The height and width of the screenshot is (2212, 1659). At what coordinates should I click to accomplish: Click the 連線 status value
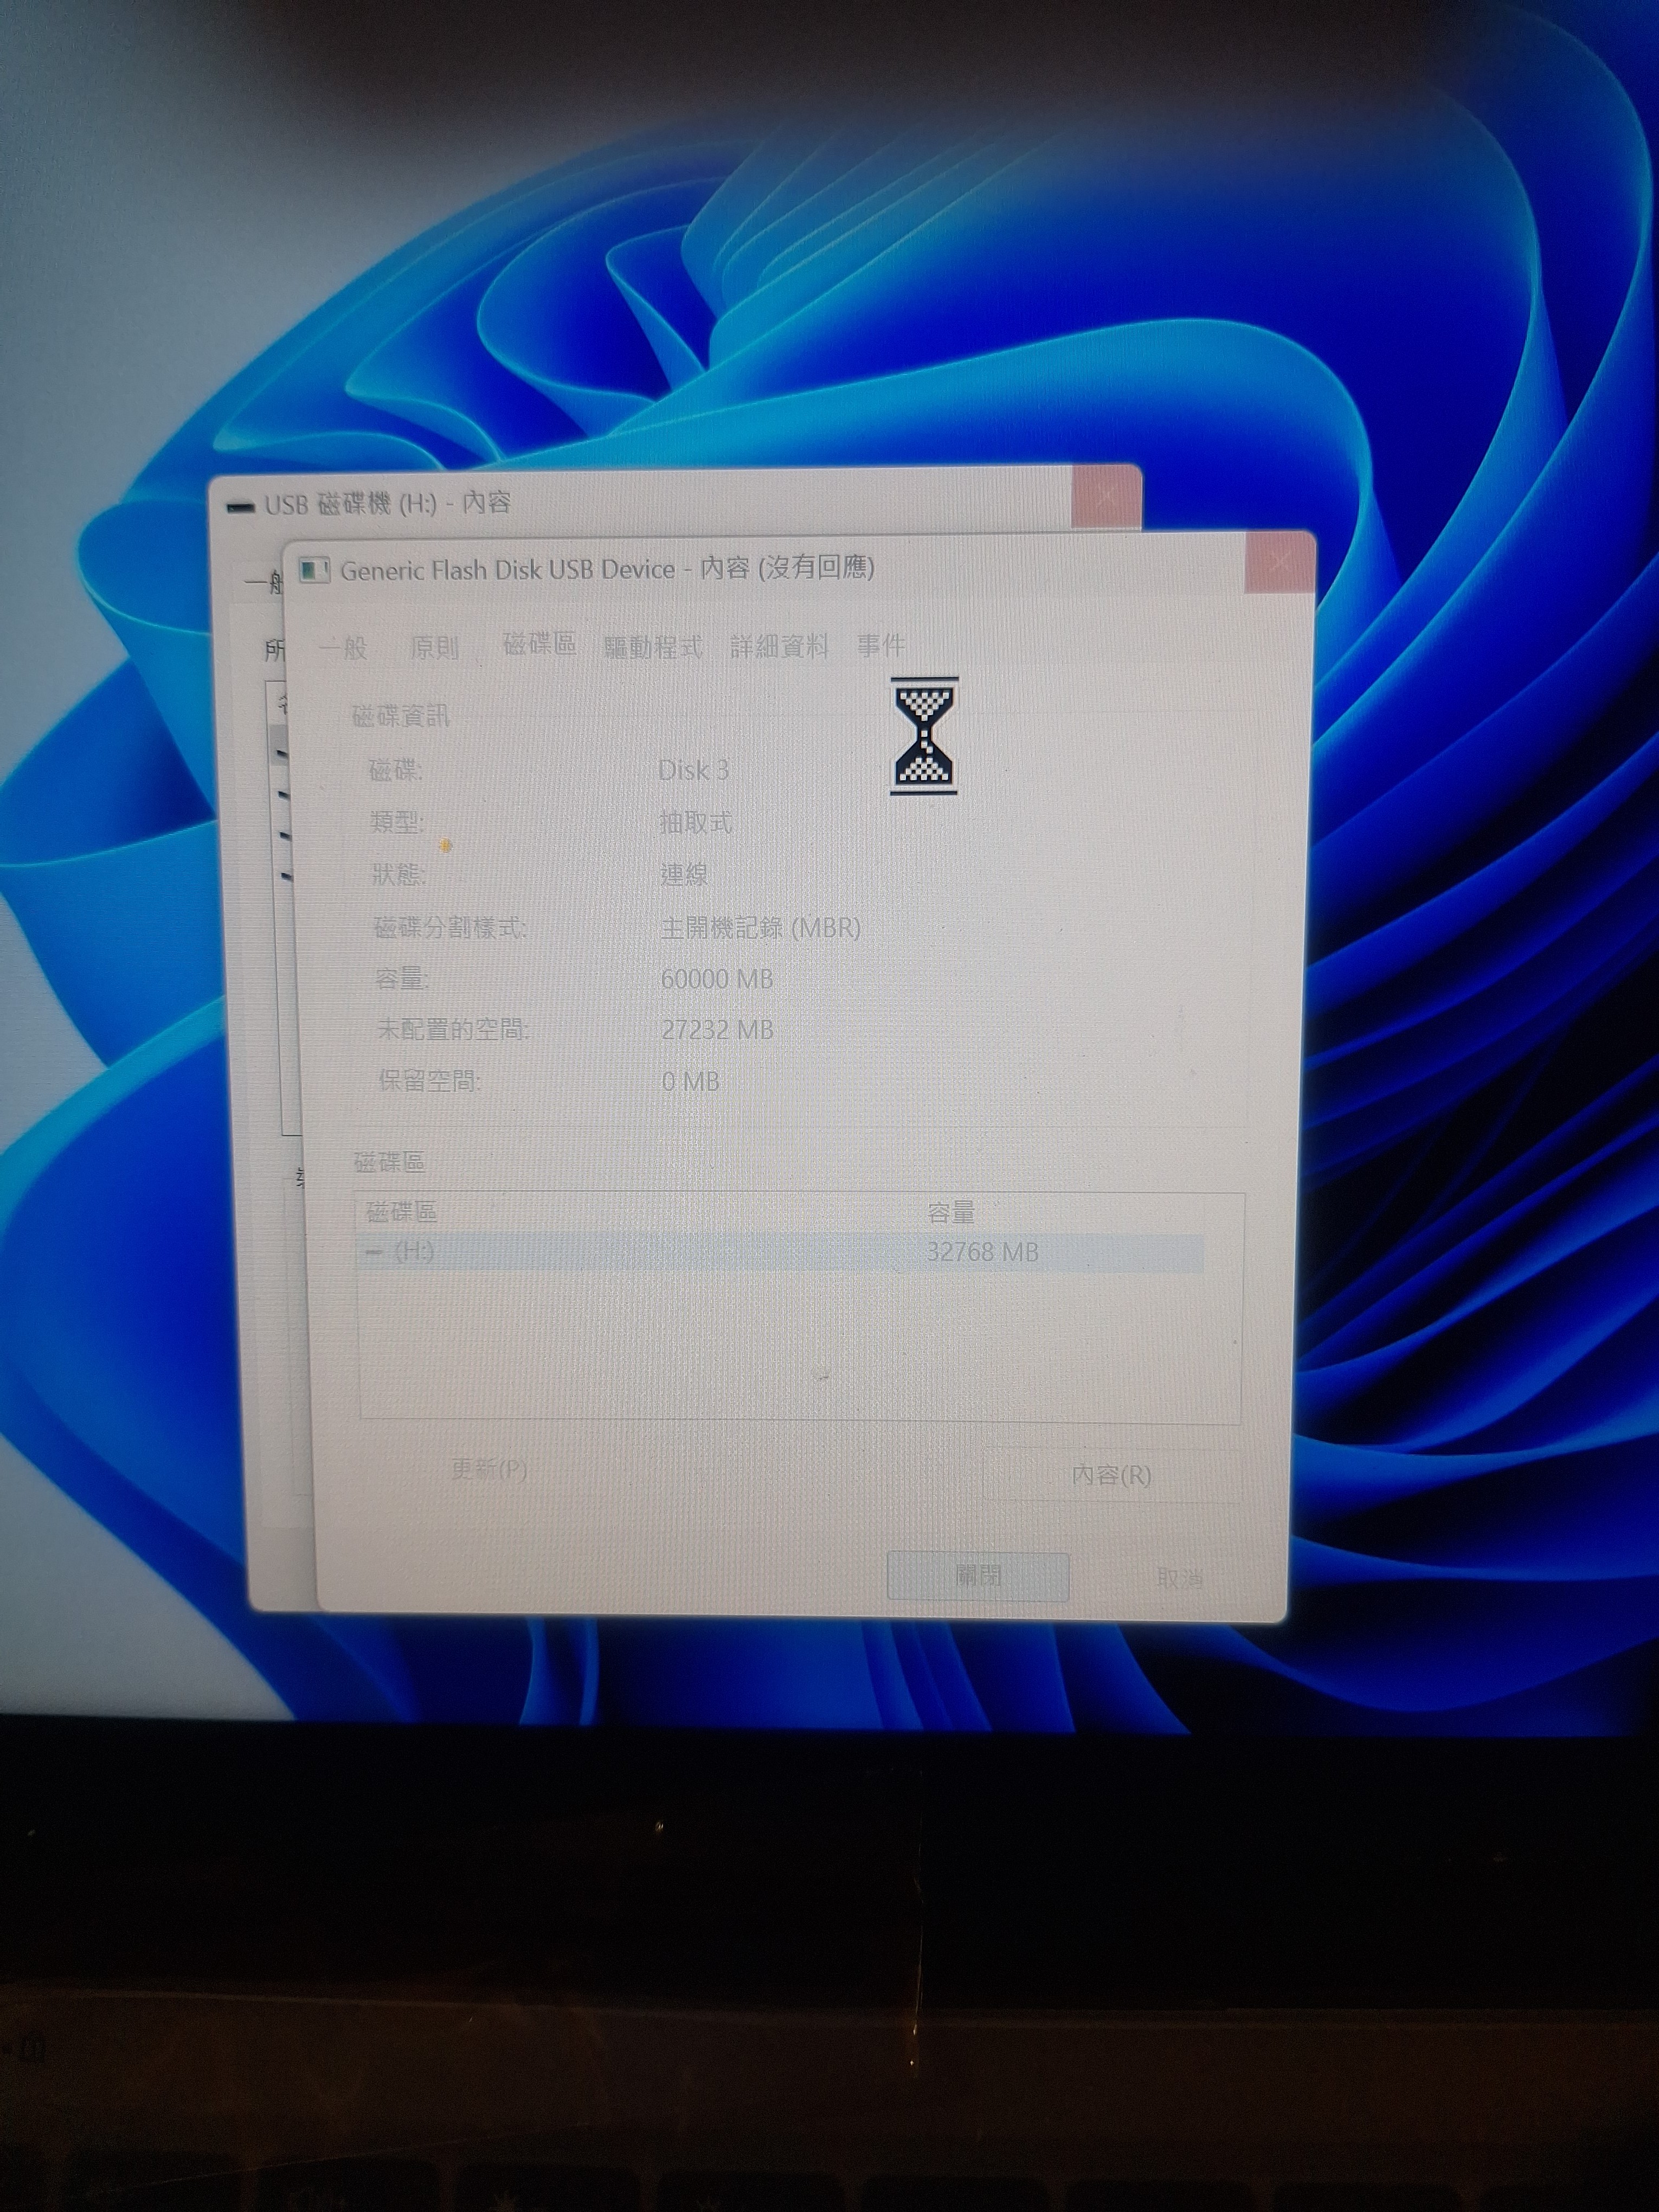(x=684, y=875)
